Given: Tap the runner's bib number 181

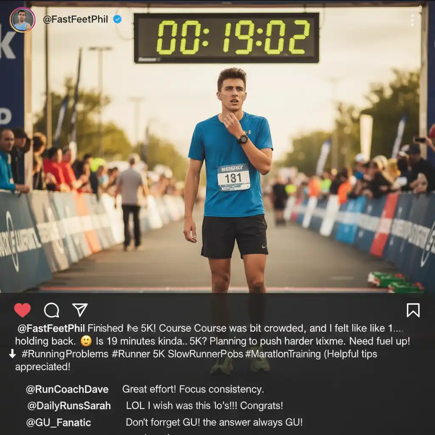Looking at the screenshot, I should (234, 178).
